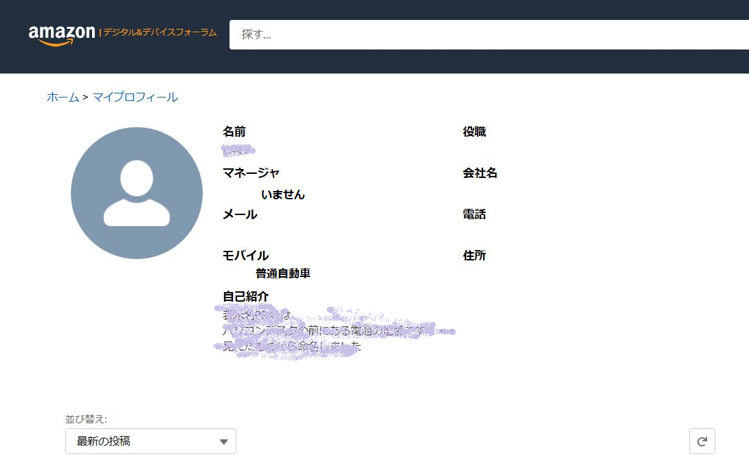Select the マネージャ field label

pyautogui.click(x=251, y=172)
